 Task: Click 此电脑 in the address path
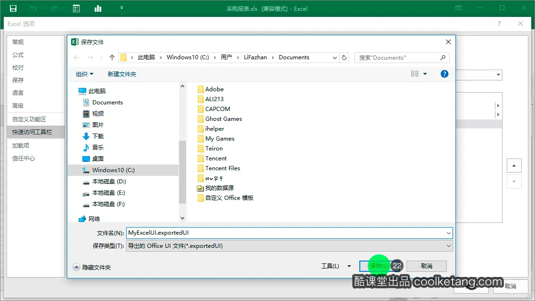click(x=146, y=57)
